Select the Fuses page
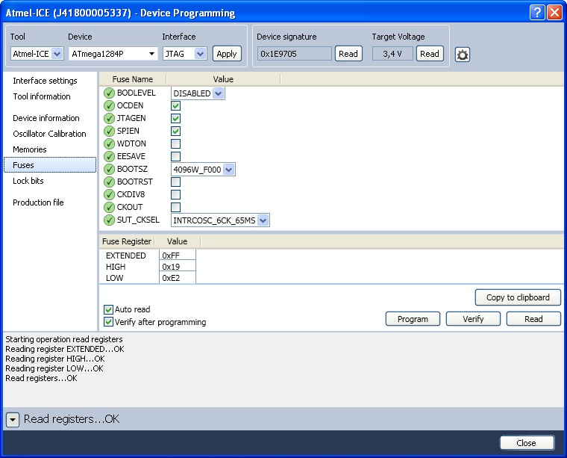Viewport: 567px width, 458px height. click(x=50, y=165)
